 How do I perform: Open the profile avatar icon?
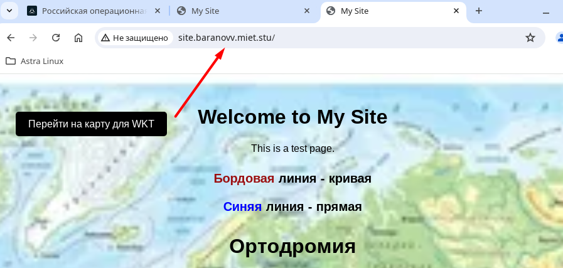point(559,38)
